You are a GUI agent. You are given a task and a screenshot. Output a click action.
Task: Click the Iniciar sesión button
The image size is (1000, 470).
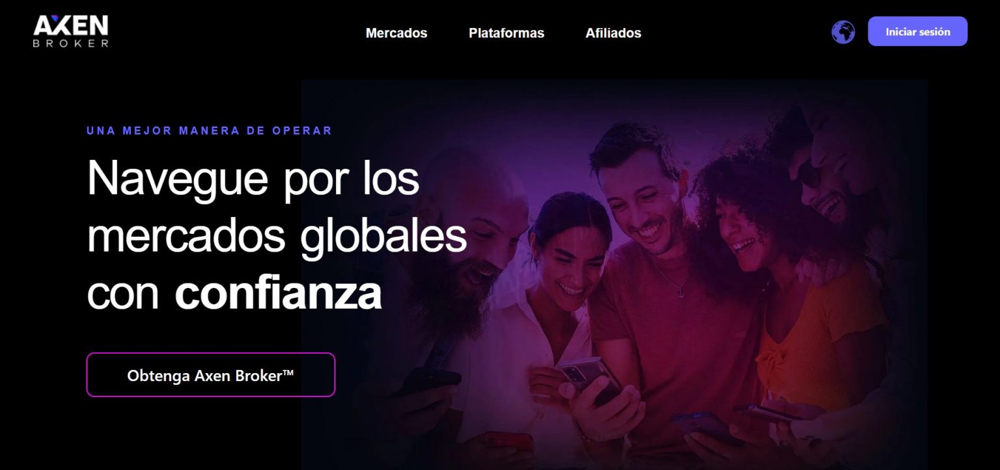click(x=917, y=31)
